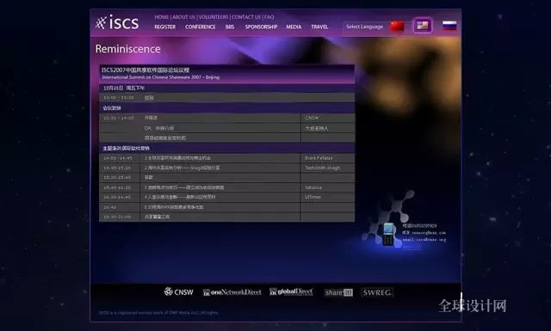The width and height of the screenshot is (551, 331).
Task: Open the TRAVEL menu item
Action: tap(319, 27)
